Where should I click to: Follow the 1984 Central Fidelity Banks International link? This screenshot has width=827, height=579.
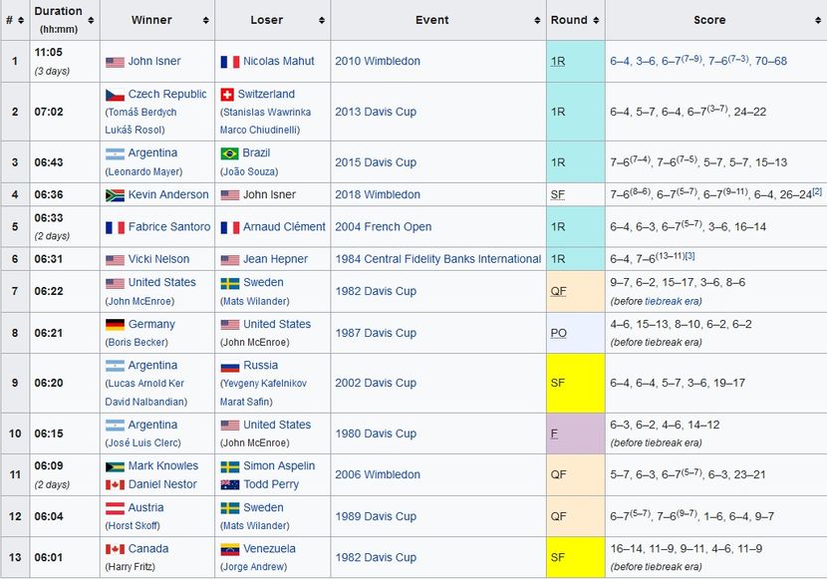point(437,259)
